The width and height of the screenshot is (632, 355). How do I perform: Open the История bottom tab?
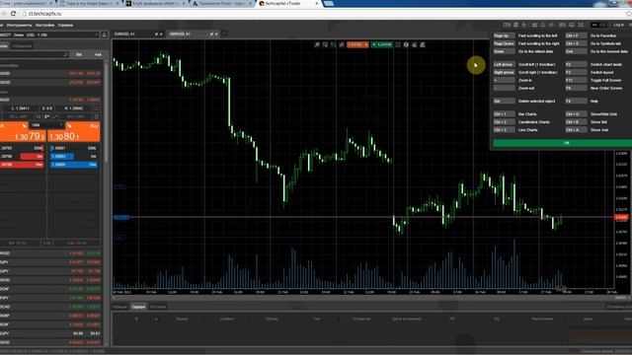(x=158, y=307)
